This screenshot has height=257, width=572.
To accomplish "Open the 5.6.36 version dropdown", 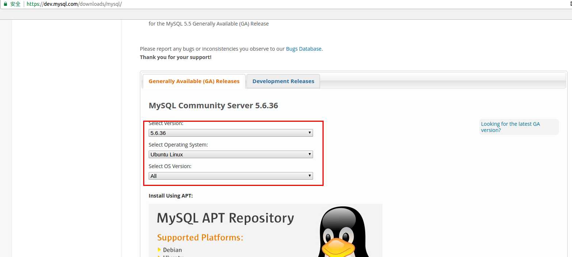I will click(230, 133).
